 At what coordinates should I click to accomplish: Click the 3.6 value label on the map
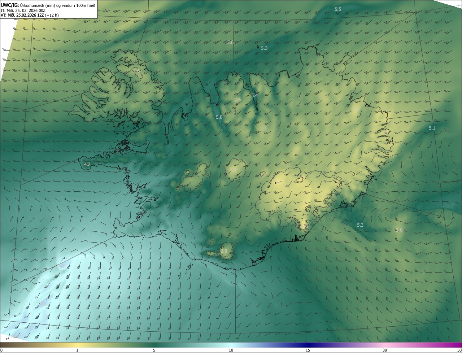(230, 43)
